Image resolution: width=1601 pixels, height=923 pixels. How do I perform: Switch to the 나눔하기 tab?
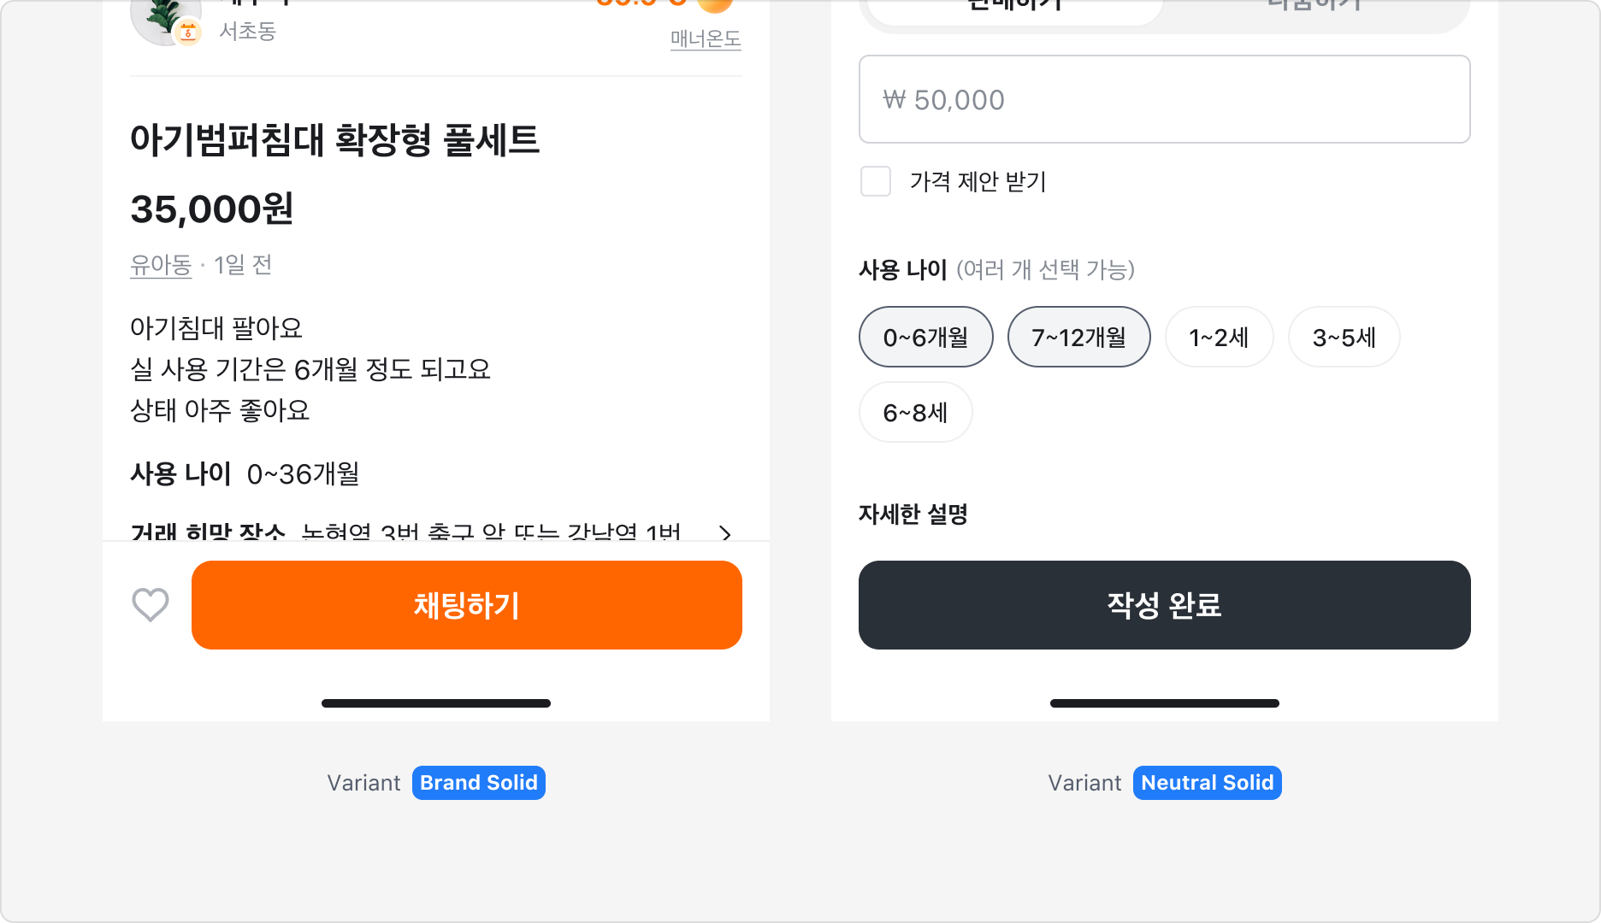pos(1313,7)
